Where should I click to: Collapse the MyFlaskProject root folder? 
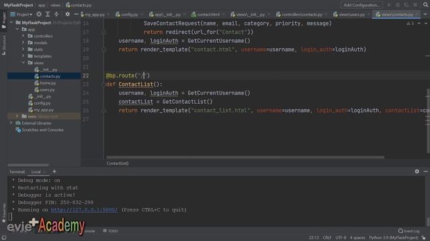[11, 22]
